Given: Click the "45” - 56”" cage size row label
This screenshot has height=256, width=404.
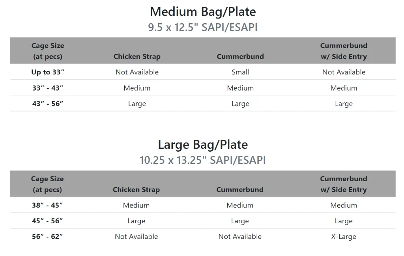Looking at the screenshot, I should (47, 221).
